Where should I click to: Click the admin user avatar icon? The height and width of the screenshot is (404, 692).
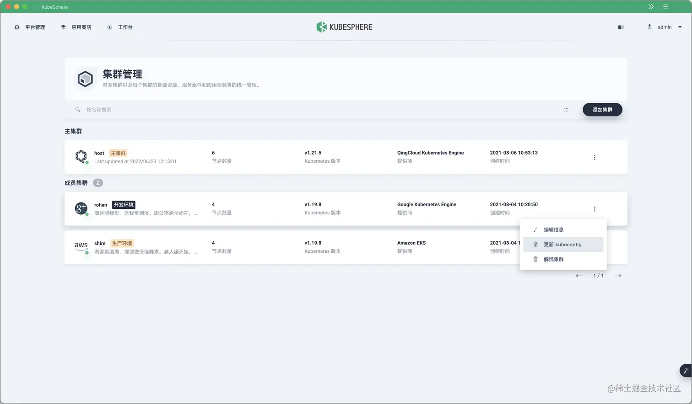click(649, 27)
